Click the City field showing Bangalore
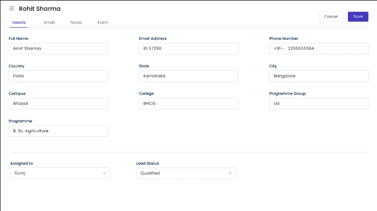377x211 pixels. (319, 76)
